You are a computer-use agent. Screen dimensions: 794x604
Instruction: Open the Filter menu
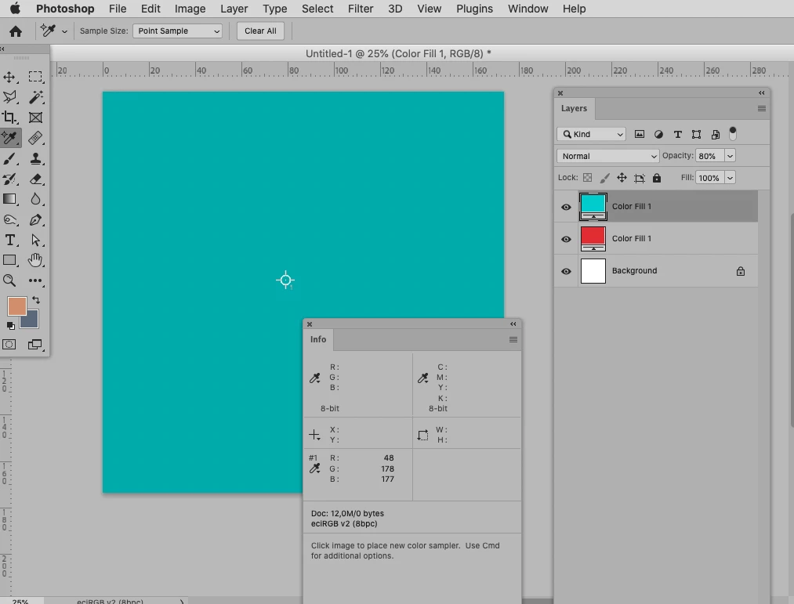coord(360,9)
